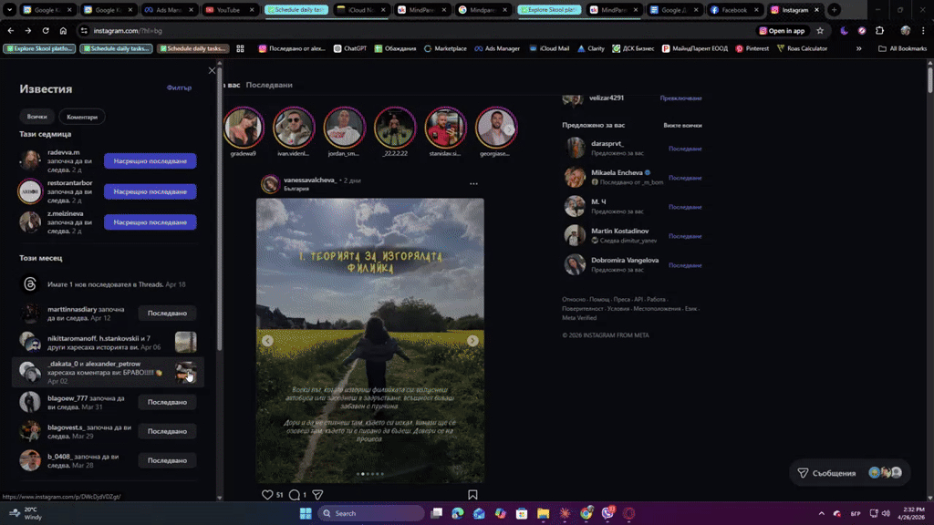Screen dimensions: 934x525
Task: Follow suggested user Martin Kostadinov
Action: tap(685, 236)
